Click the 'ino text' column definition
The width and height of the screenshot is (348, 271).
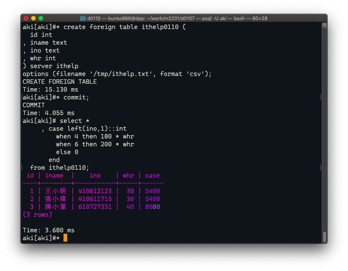tap(45, 50)
